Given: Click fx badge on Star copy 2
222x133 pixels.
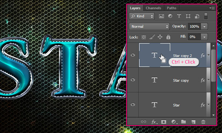Looking at the screenshot, I should 203,55.
